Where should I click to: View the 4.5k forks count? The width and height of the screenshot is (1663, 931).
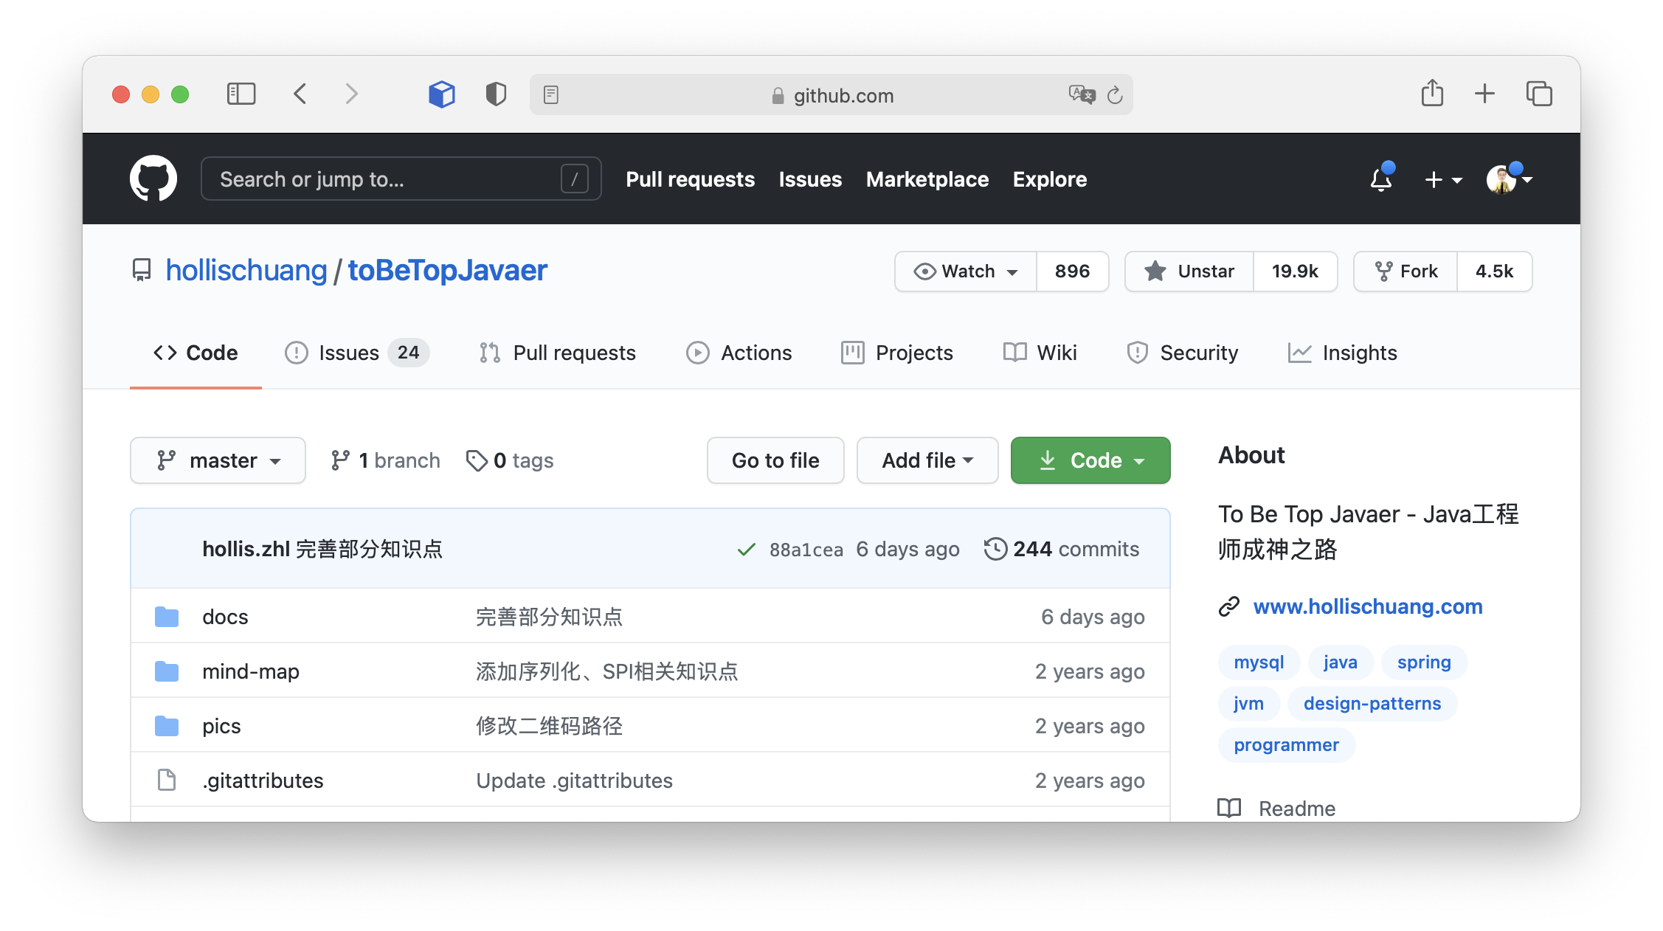[1494, 271]
